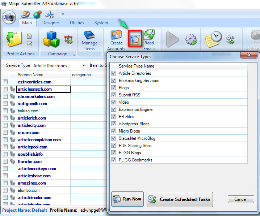Uncheck ELGG Blogs service type
Viewport: 260px width, 216px height.
pos(114,153)
